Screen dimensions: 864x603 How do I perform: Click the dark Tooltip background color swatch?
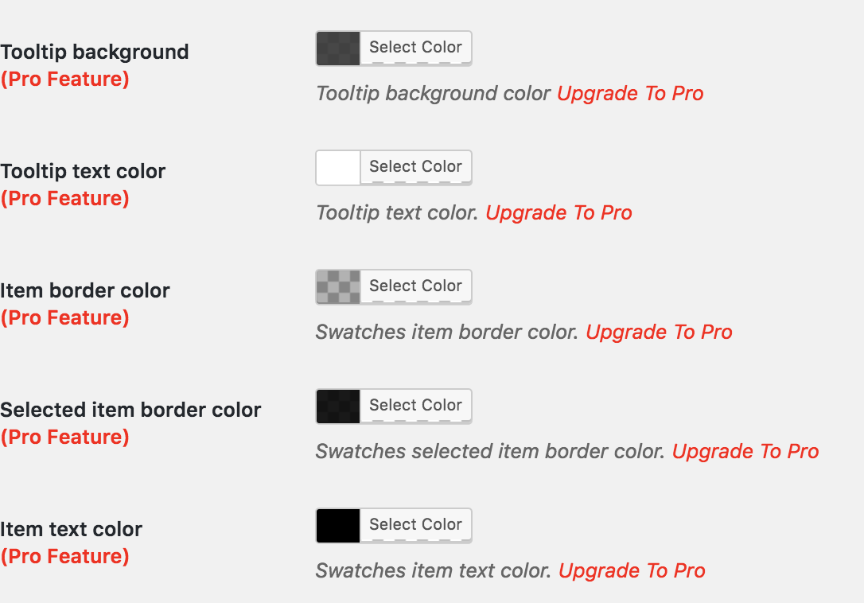pyautogui.click(x=338, y=48)
